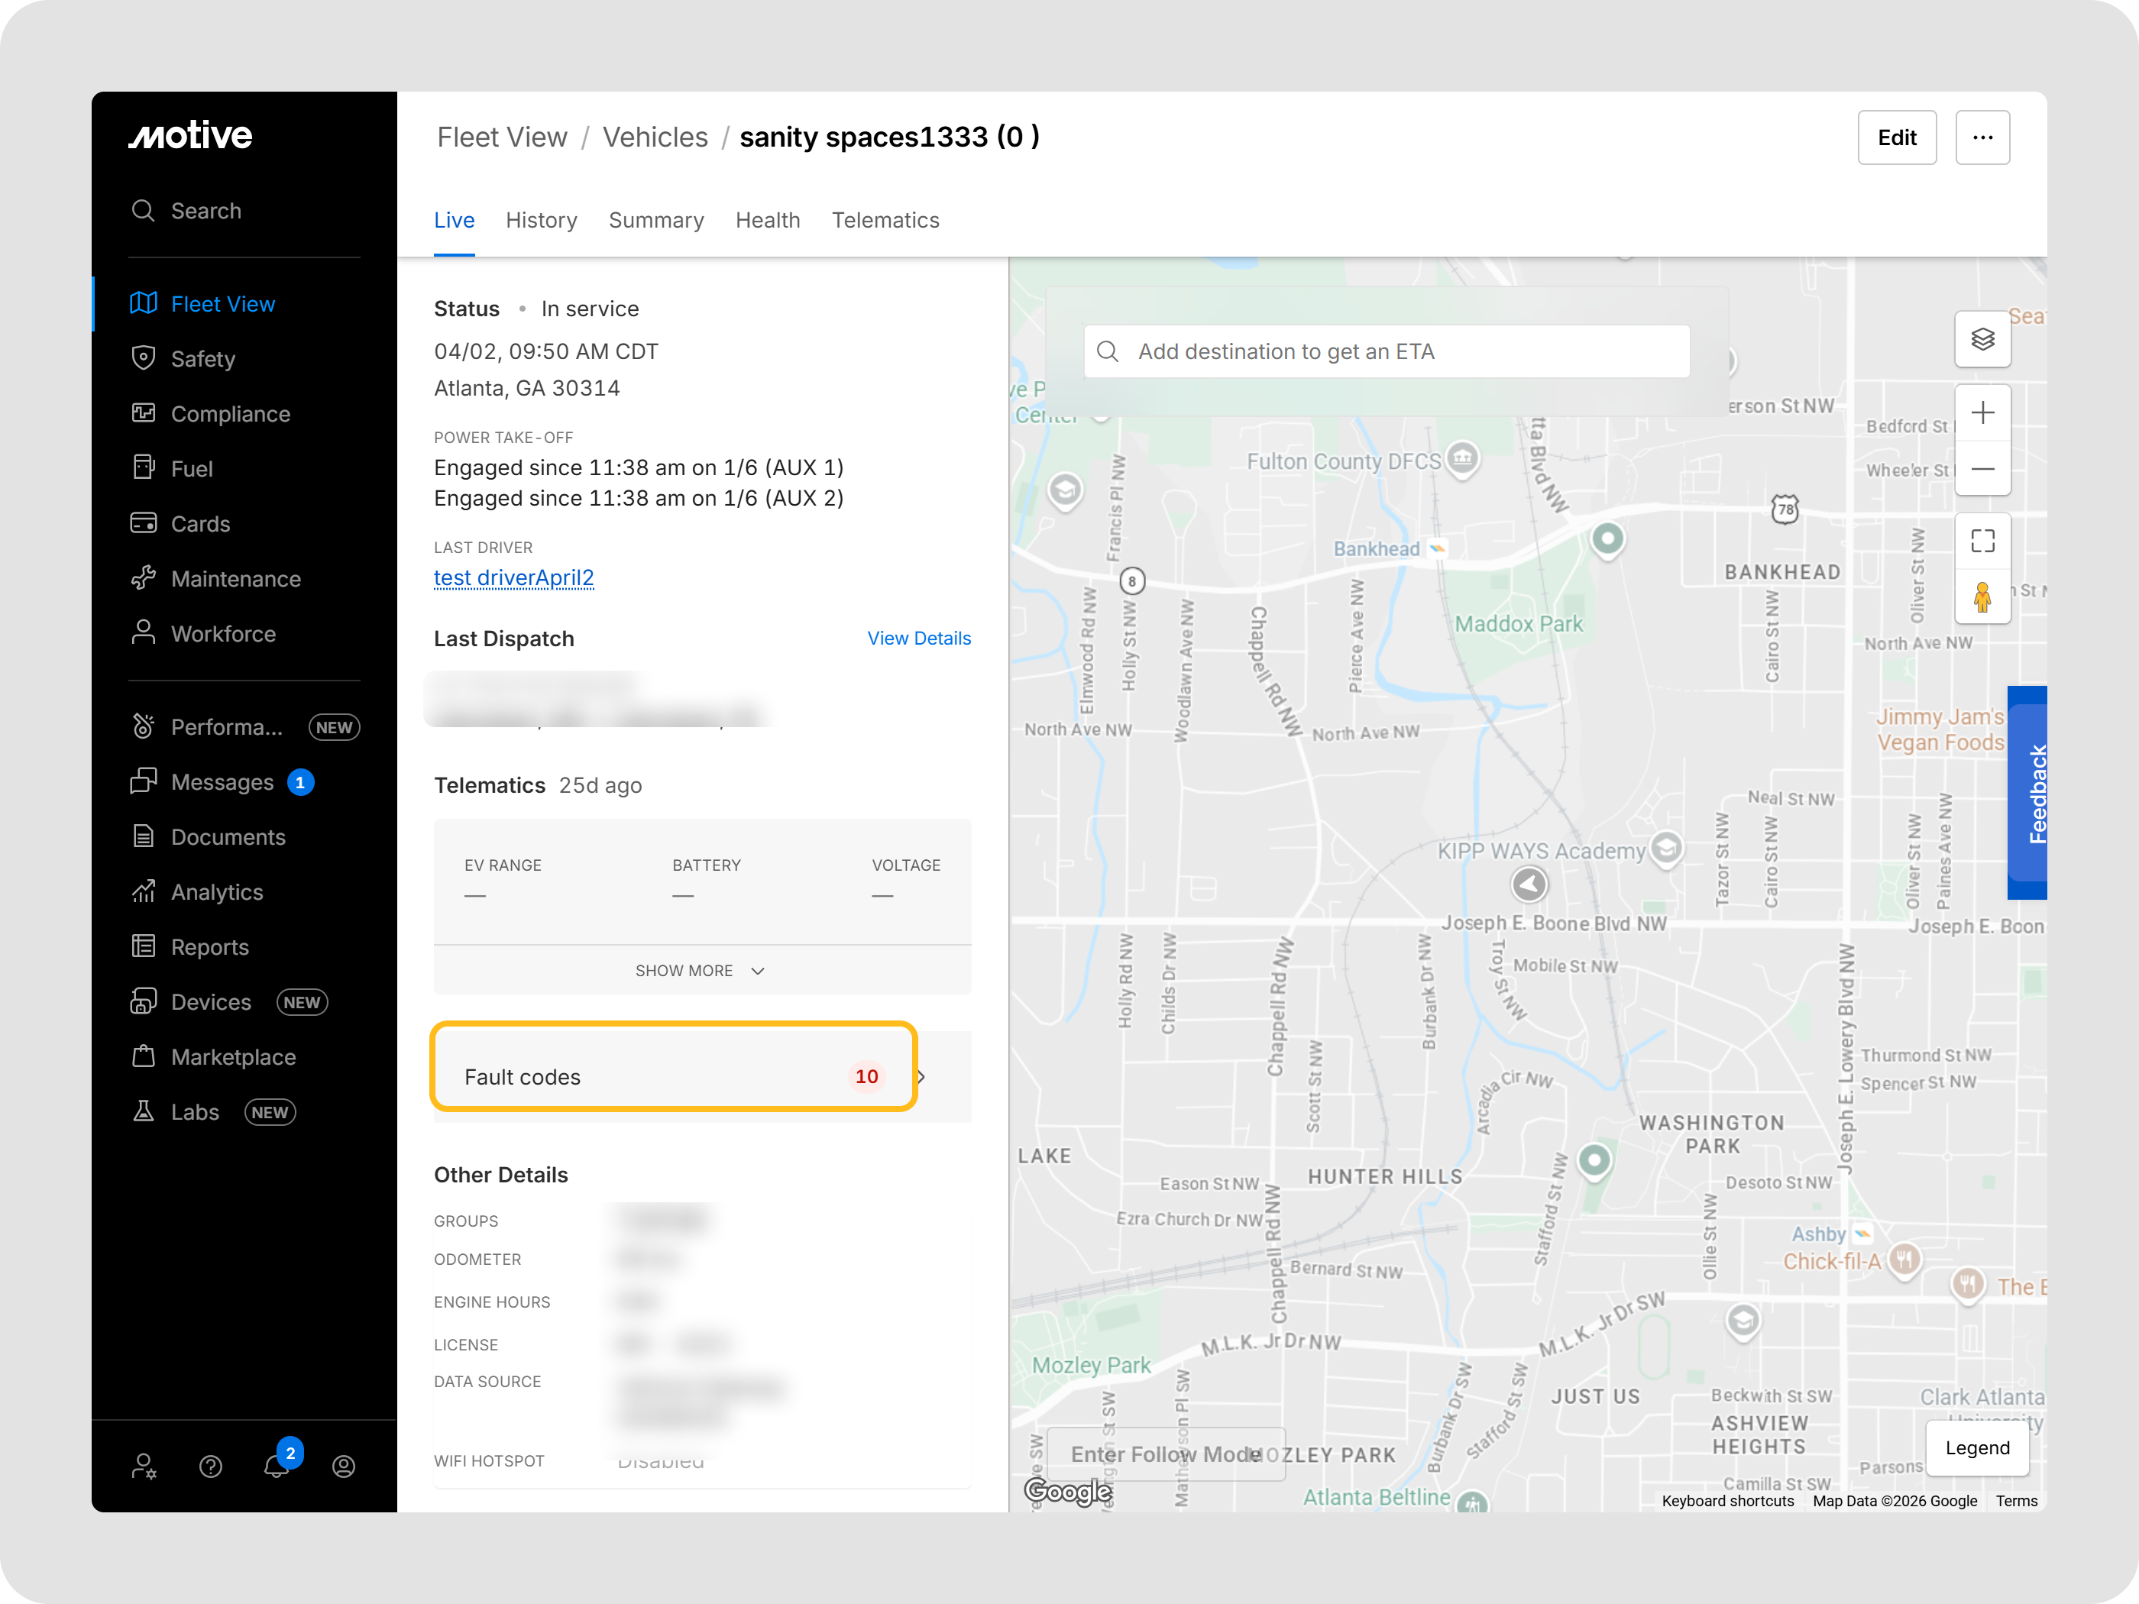Expand the Fault codes row
Image resolution: width=2139 pixels, height=1604 pixels.
702,1077
